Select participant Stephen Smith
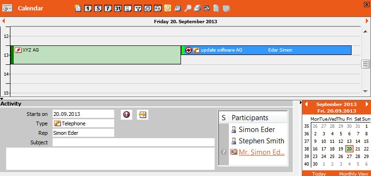 pyautogui.click(x=262, y=141)
